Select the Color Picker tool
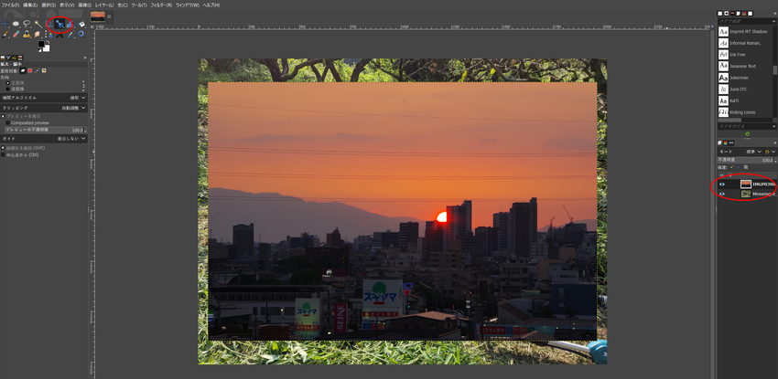 (70, 34)
